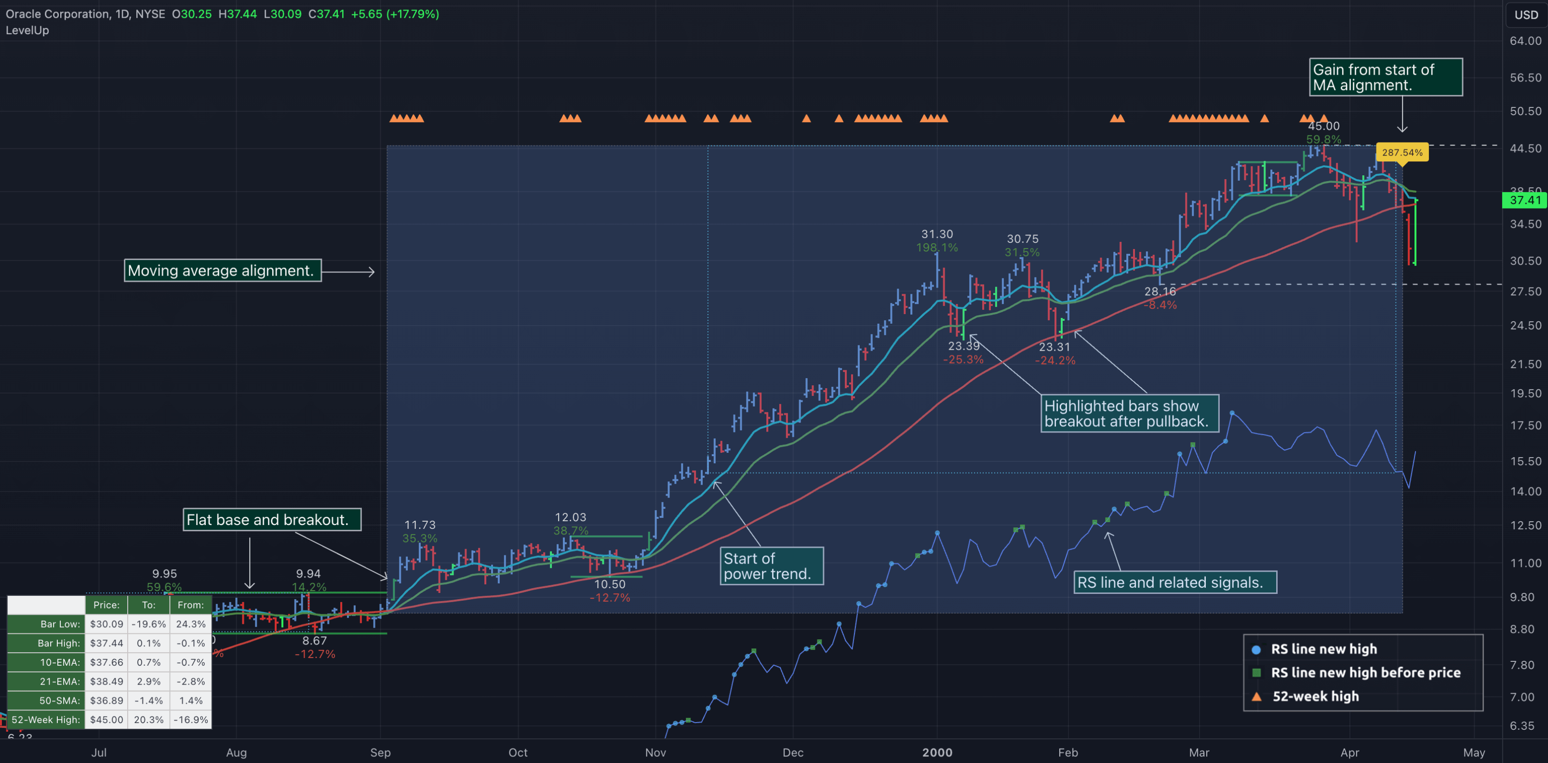This screenshot has height=763, width=1548.
Task: Click the 50-SMA $36.89 table cell
Action: click(107, 700)
